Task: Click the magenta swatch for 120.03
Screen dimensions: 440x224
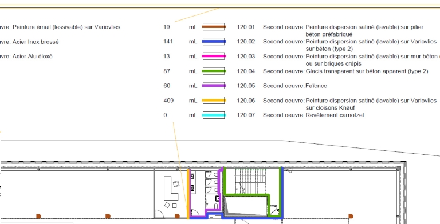Action: click(x=214, y=56)
